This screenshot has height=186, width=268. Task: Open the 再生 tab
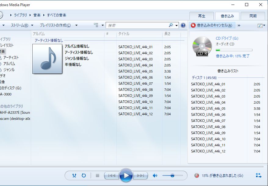pos(202,16)
